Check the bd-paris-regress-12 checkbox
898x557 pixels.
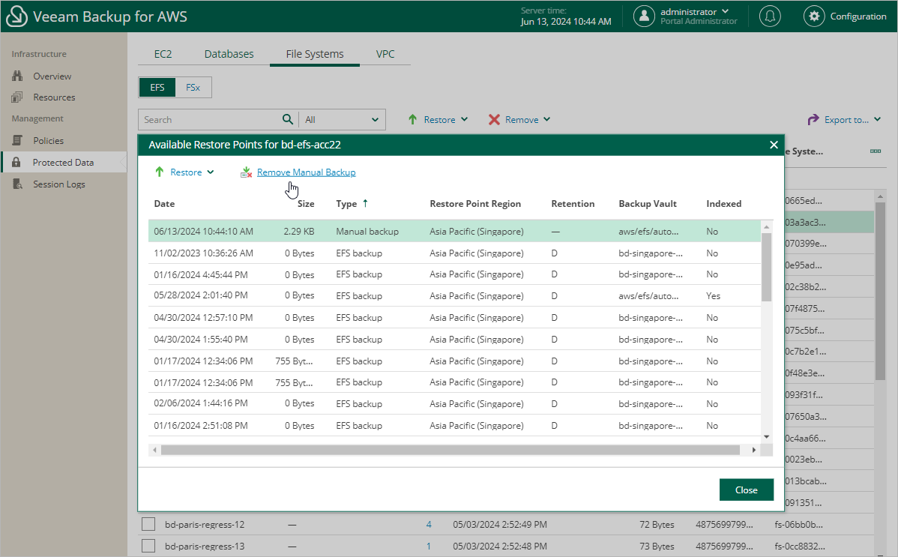coord(148,524)
